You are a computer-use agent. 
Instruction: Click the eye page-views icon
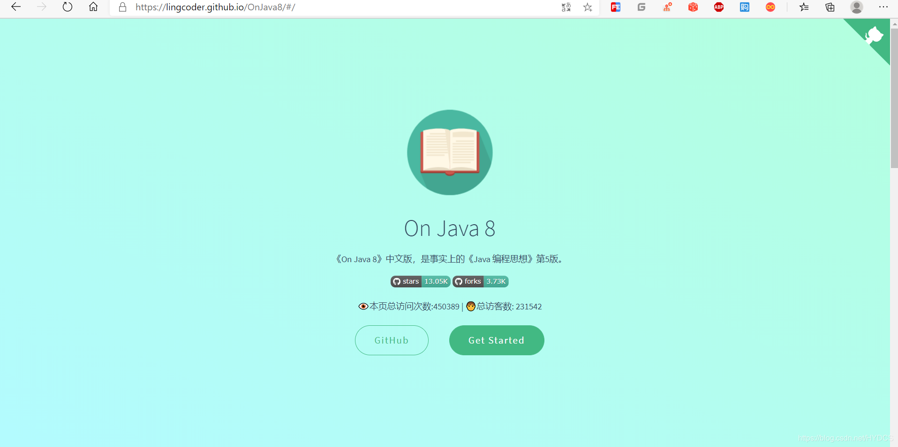(363, 307)
